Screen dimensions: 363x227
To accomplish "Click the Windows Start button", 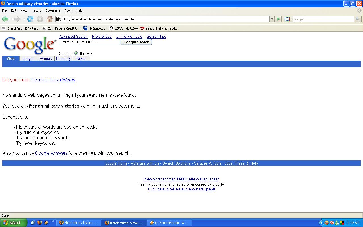I will [x=14, y=223].
